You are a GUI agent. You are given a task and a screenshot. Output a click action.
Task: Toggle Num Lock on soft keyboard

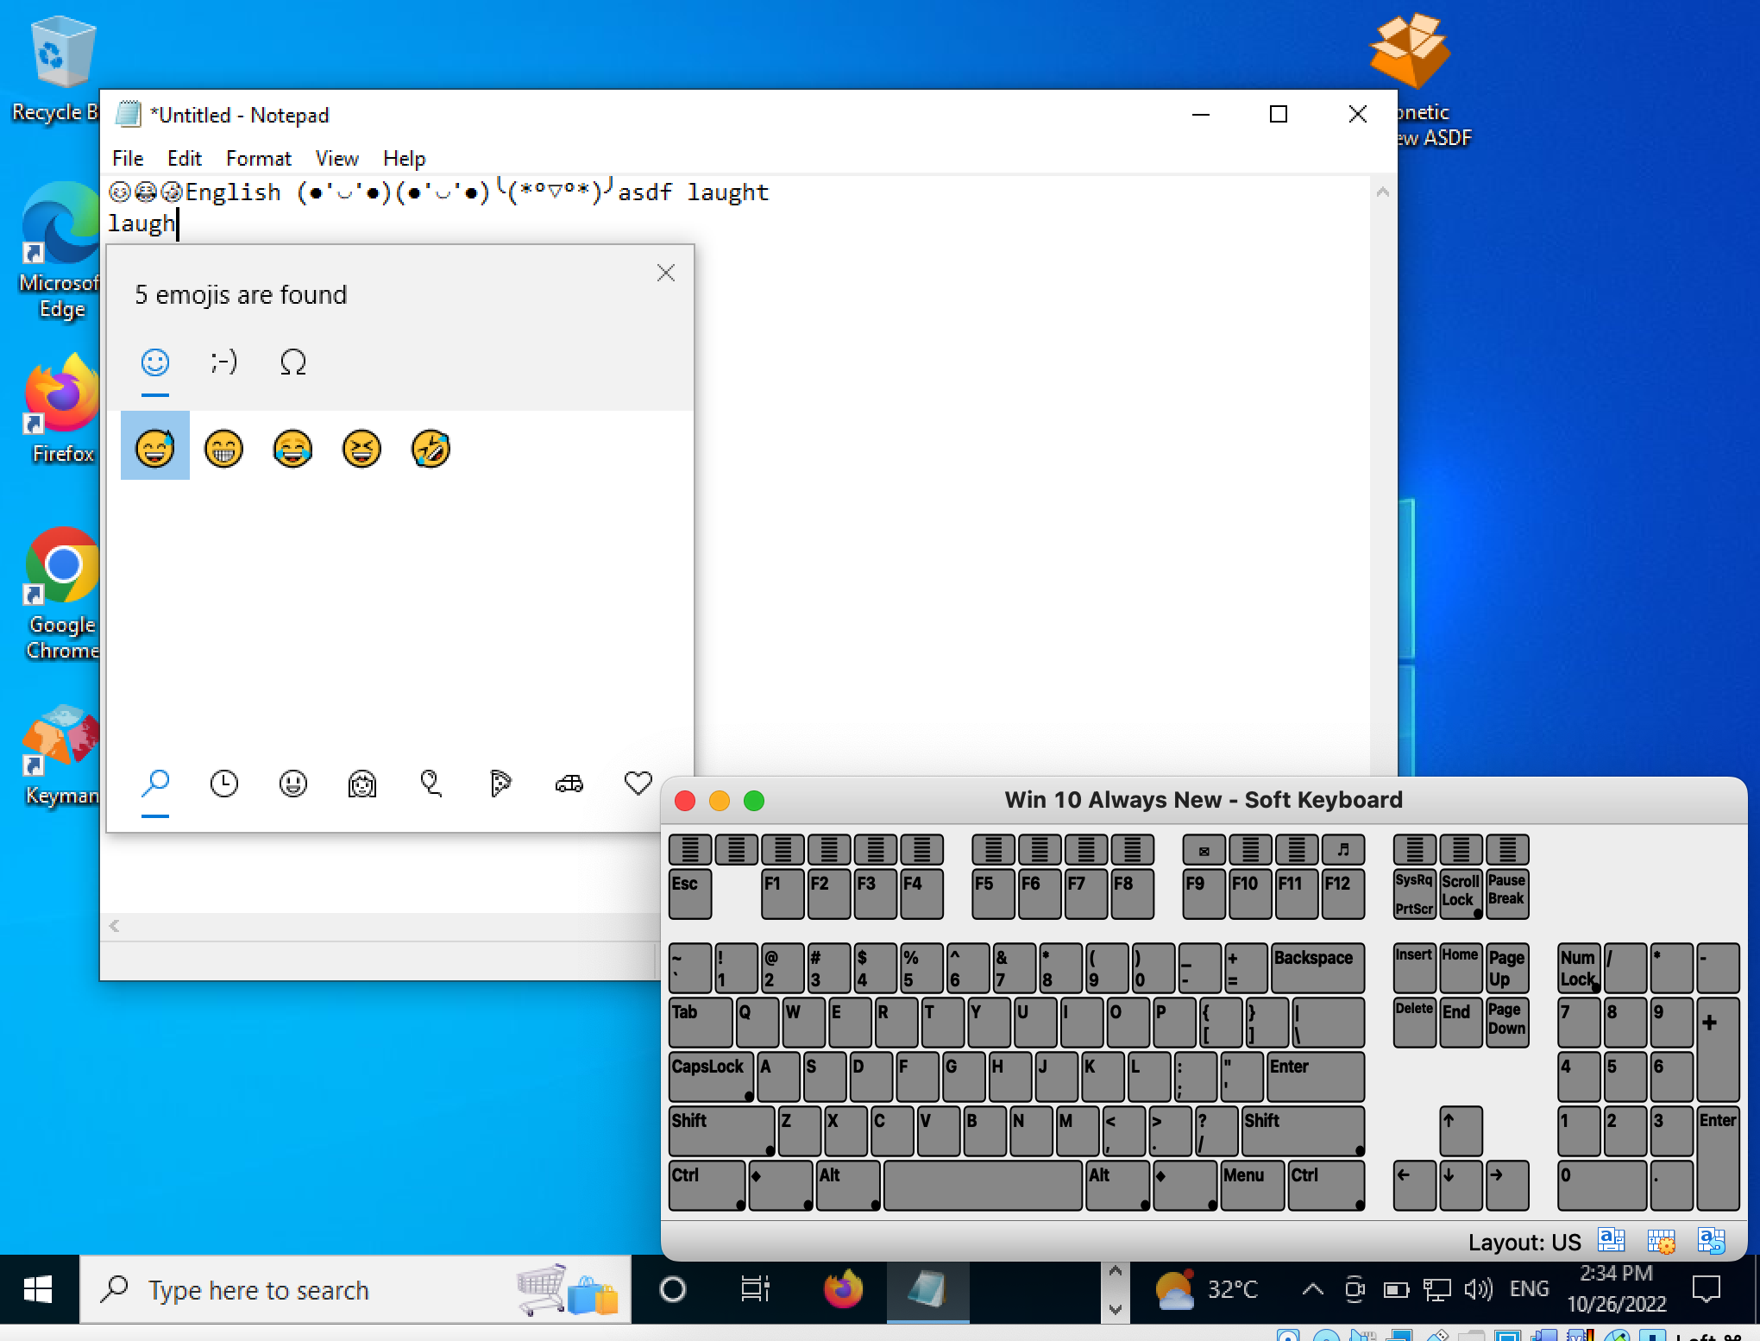(x=1578, y=968)
